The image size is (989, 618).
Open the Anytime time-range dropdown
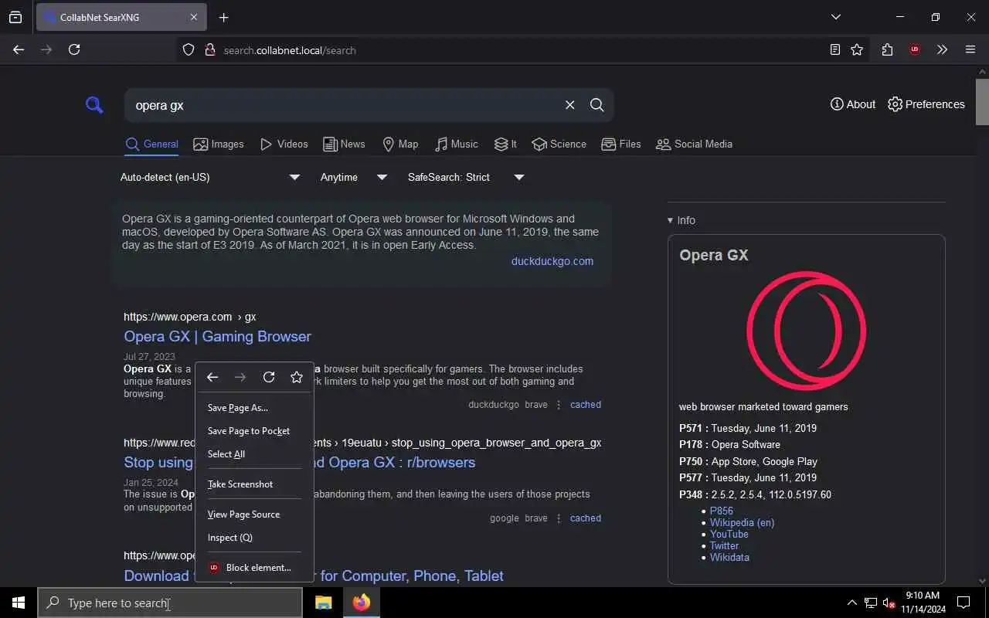tap(353, 177)
